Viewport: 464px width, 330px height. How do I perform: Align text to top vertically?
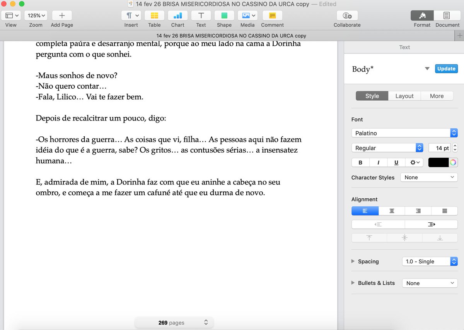tap(369, 238)
